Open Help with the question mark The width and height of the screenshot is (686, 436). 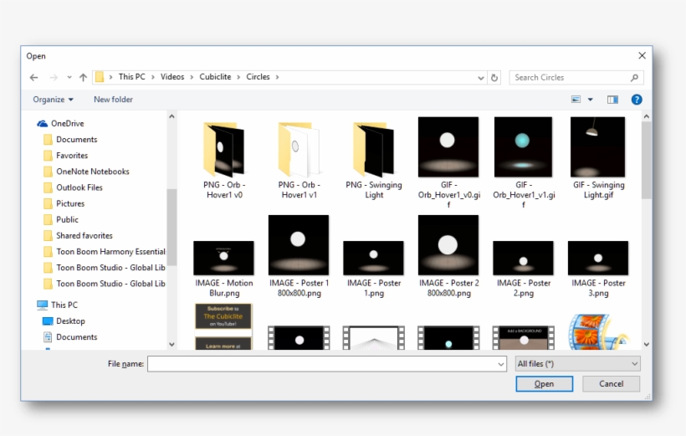tap(637, 100)
